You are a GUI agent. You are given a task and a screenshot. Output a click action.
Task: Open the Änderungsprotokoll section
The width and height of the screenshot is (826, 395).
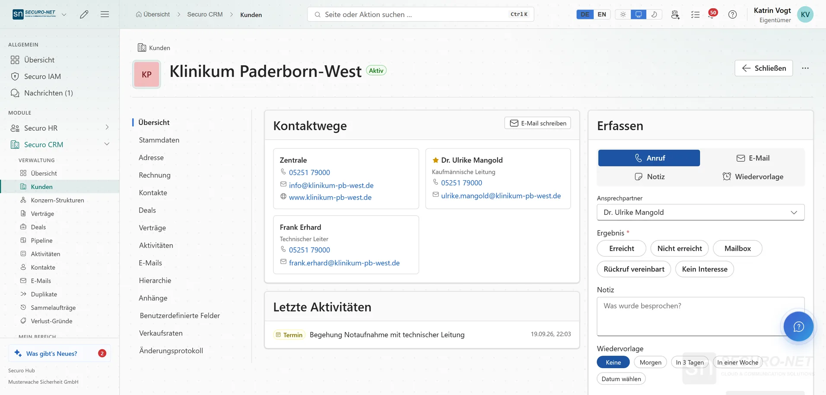pyautogui.click(x=171, y=350)
